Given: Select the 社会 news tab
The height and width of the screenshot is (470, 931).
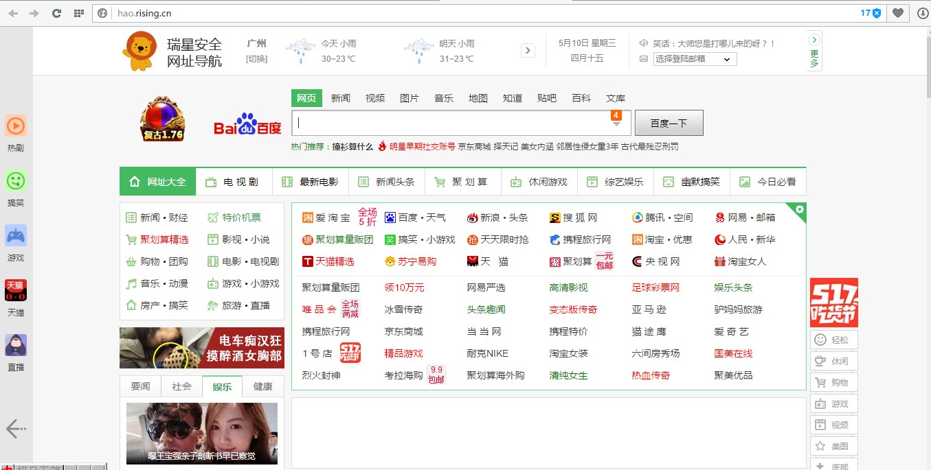Looking at the screenshot, I should click(182, 386).
